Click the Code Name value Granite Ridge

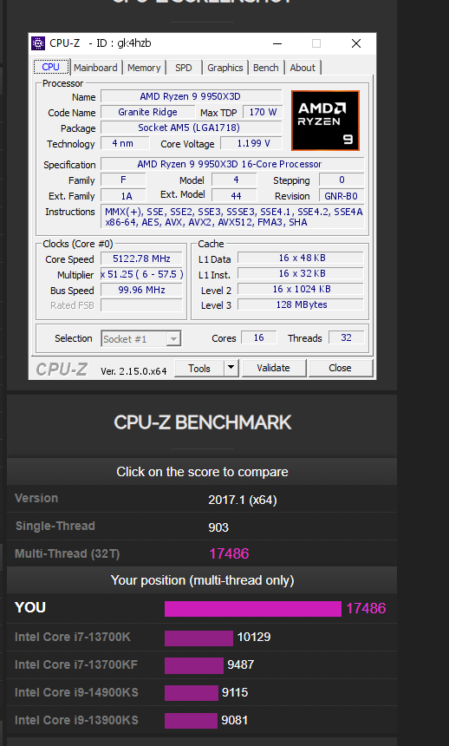pos(147,112)
